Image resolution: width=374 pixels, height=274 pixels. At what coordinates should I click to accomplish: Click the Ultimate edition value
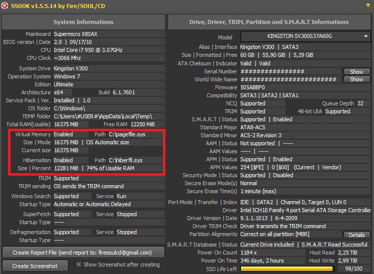tap(63, 84)
